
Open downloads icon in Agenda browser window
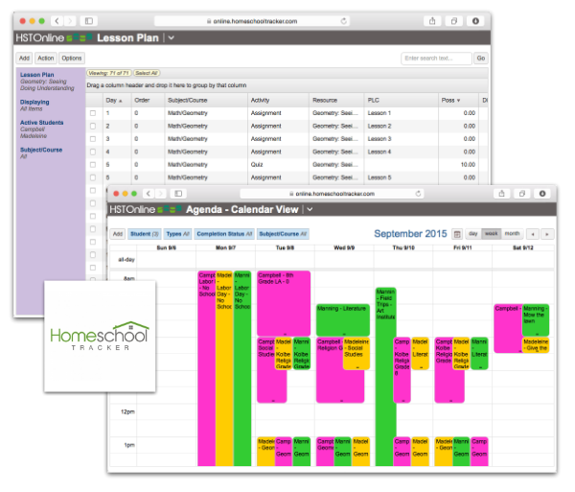[x=542, y=194]
